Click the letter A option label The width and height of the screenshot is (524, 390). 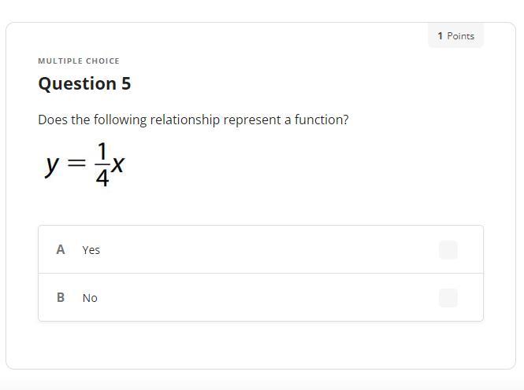click(x=61, y=250)
